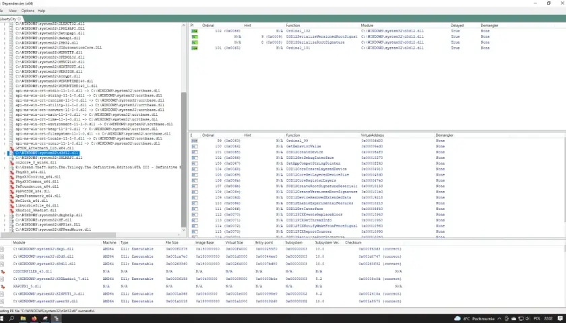
Task: Expand the dbghelp.dll tree node
Action: 5,215
